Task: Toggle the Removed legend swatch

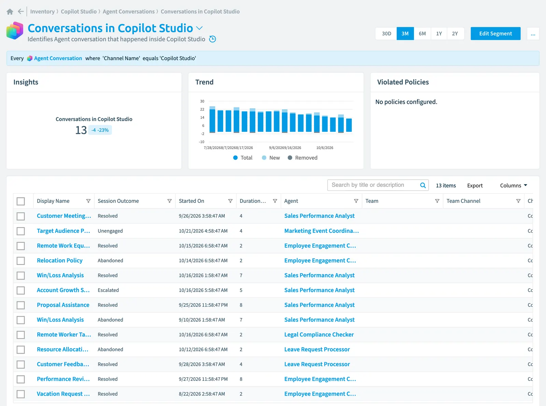Action: [290, 158]
